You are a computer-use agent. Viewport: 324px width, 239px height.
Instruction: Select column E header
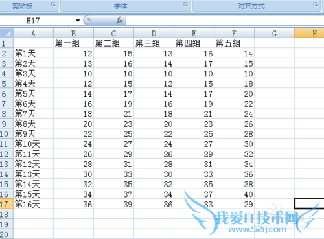tap(194, 33)
